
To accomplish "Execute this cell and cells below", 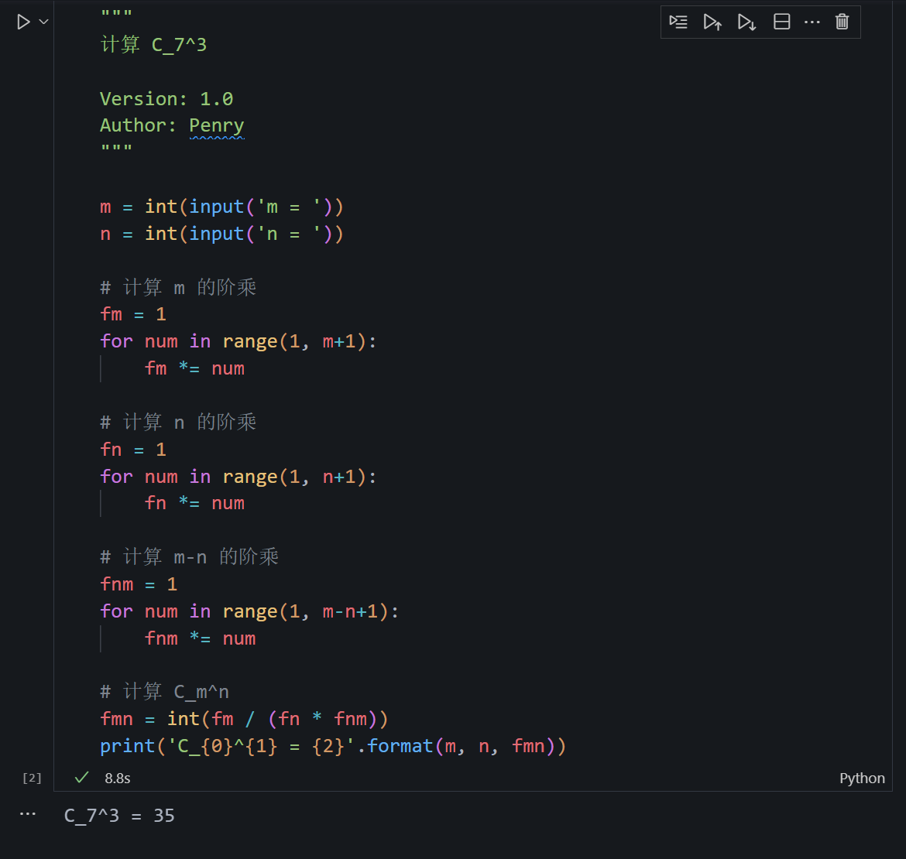I will pyautogui.click(x=746, y=22).
